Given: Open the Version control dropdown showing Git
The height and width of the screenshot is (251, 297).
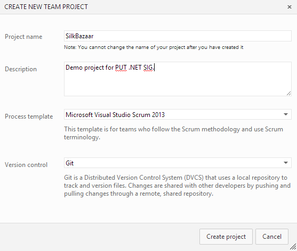Looking at the screenshot, I should [178, 163].
